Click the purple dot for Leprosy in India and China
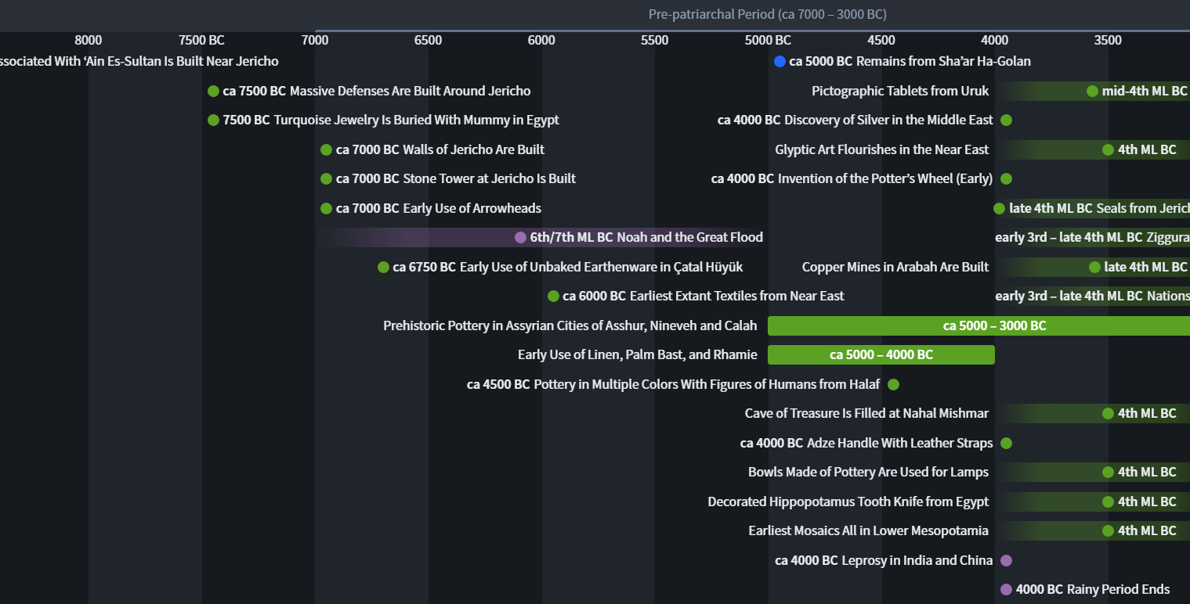Screen dimensions: 1190x604 [1007, 560]
